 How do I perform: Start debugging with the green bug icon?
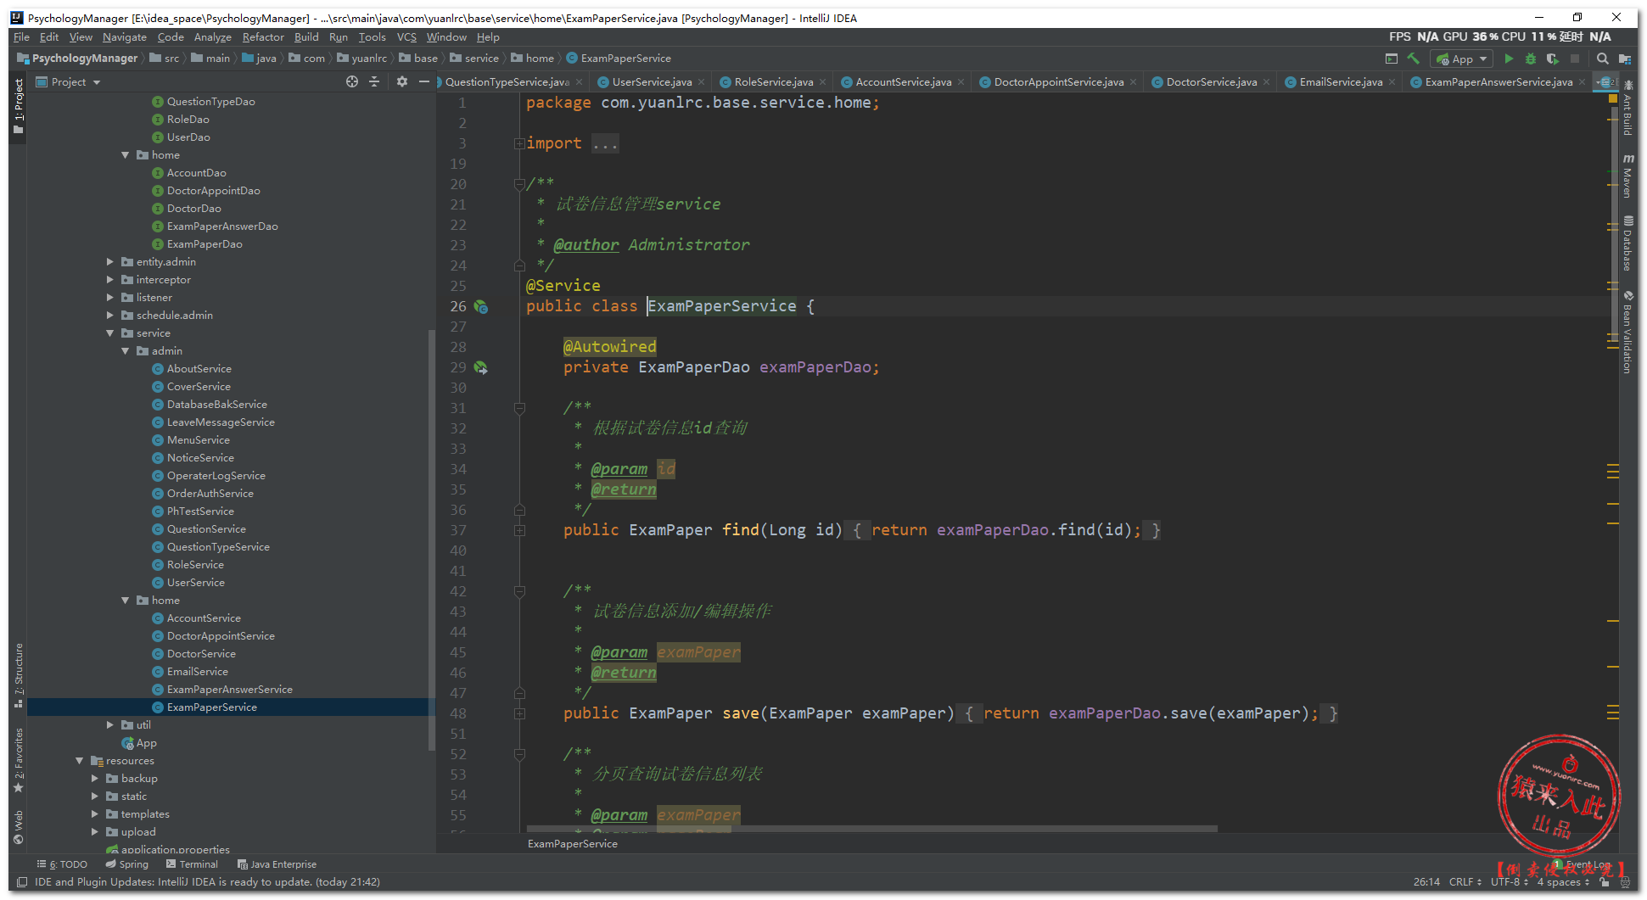click(1531, 59)
